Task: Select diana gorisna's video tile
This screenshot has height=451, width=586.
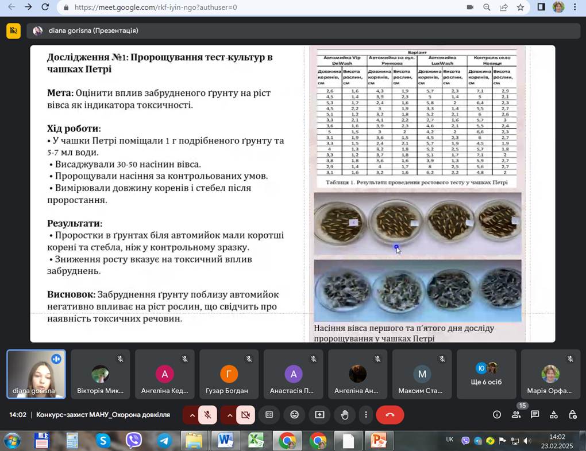Action: click(36, 374)
